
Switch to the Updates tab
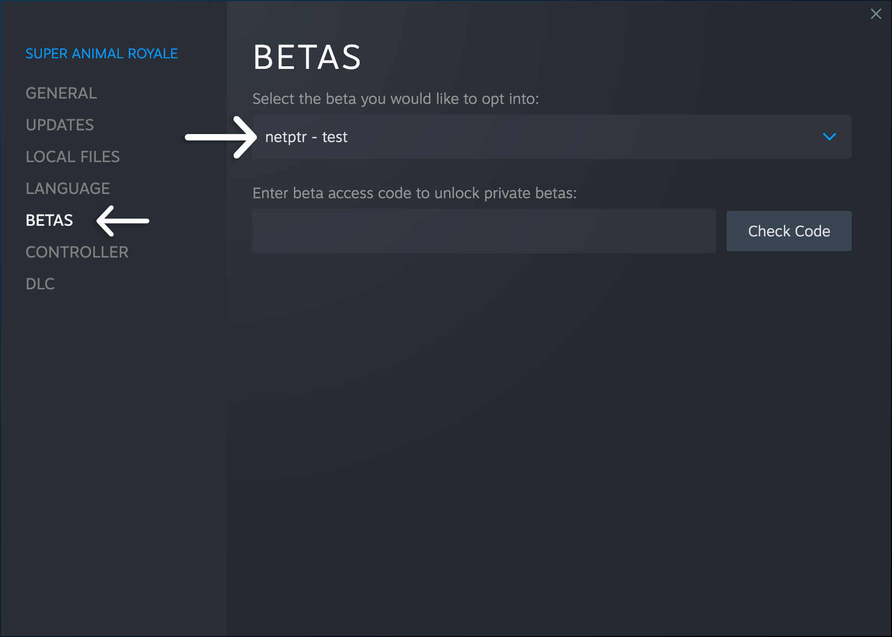[60, 125]
